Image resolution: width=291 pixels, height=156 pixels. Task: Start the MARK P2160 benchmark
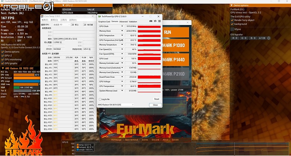point(176,74)
